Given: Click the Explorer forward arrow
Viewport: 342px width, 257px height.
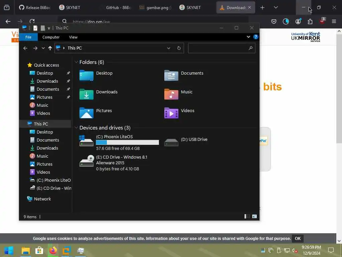Looking at the screenshot, I should (x=35, y=48).
